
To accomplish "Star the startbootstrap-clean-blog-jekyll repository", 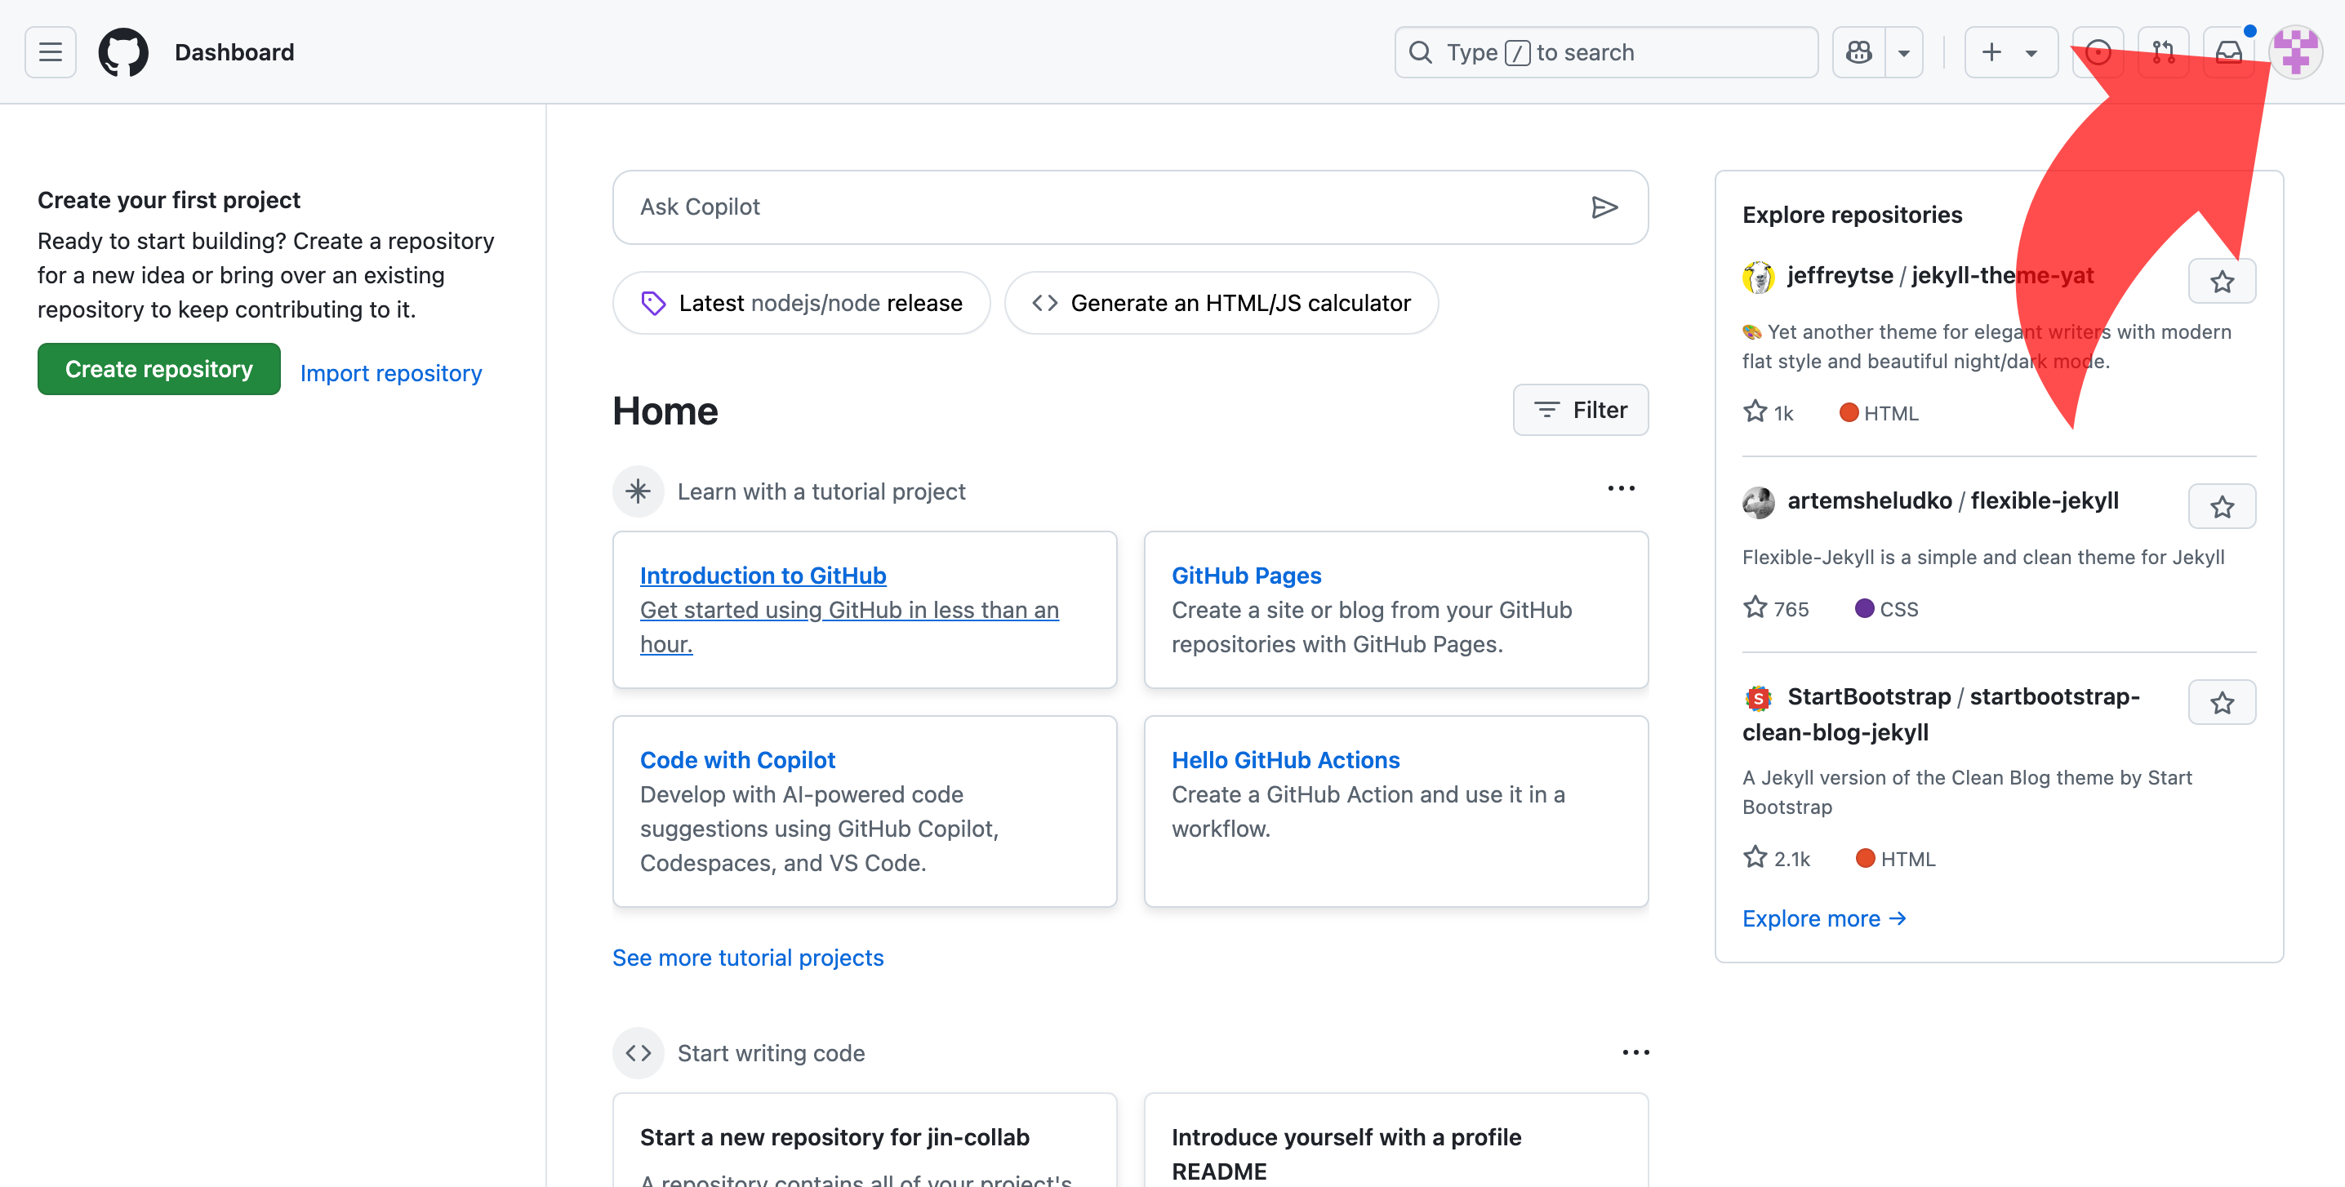I will 2221,702.
